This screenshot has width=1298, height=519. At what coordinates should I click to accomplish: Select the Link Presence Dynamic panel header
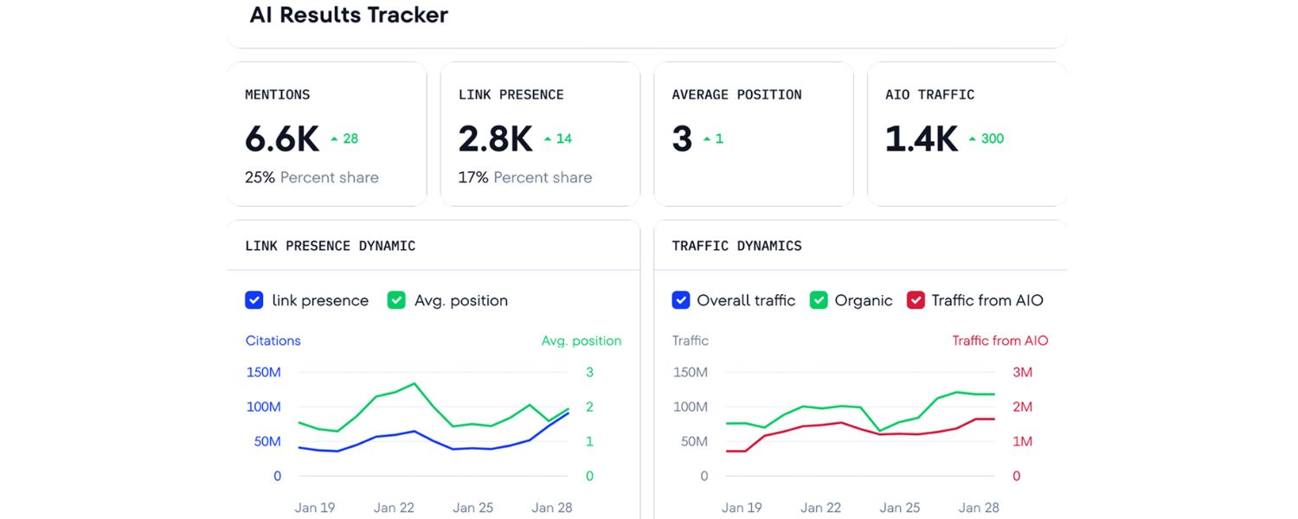coord(330,246)
